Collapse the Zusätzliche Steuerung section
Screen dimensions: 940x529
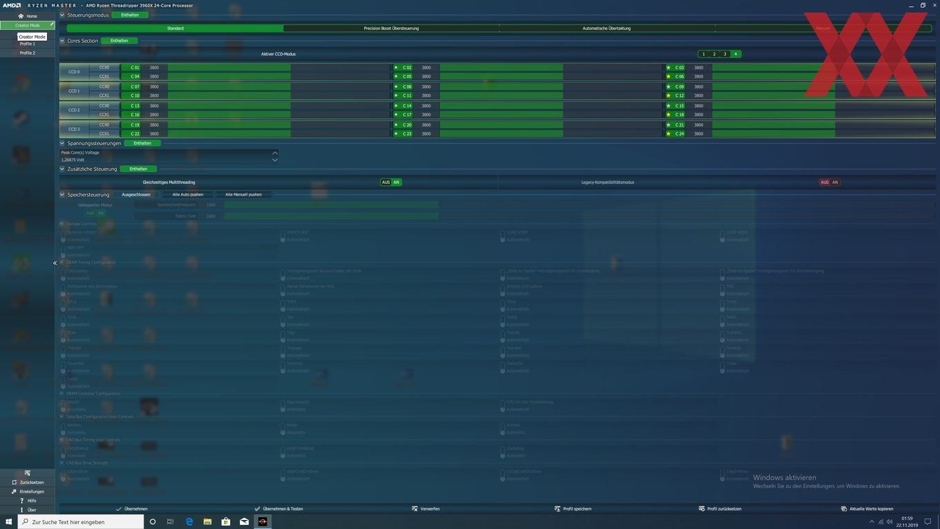click(x=62, y=169)
